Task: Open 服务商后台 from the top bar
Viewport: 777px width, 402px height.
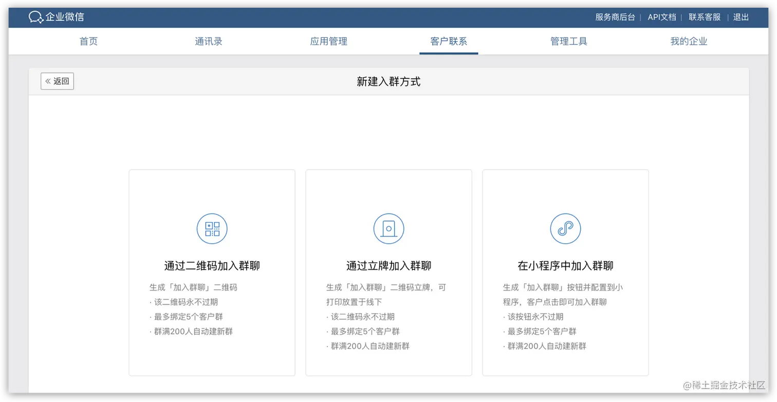Action: [615, 16]
